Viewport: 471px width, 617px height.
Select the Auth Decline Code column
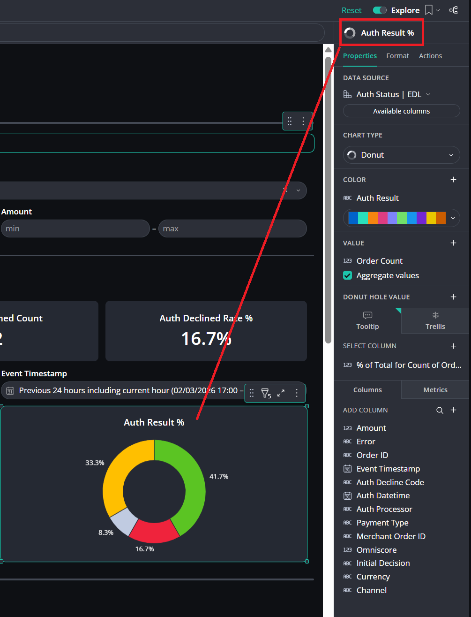click(x=390, y=482)
